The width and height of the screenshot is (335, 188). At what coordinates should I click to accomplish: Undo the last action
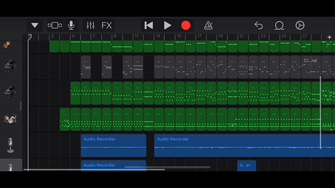pos(259,25)
